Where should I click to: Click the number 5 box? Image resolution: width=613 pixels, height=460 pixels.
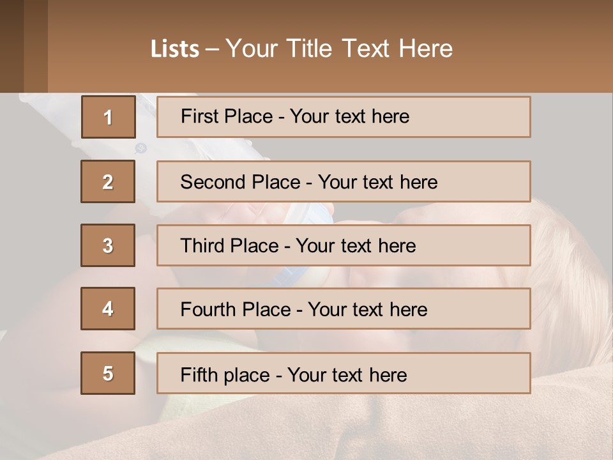[108, 373]
